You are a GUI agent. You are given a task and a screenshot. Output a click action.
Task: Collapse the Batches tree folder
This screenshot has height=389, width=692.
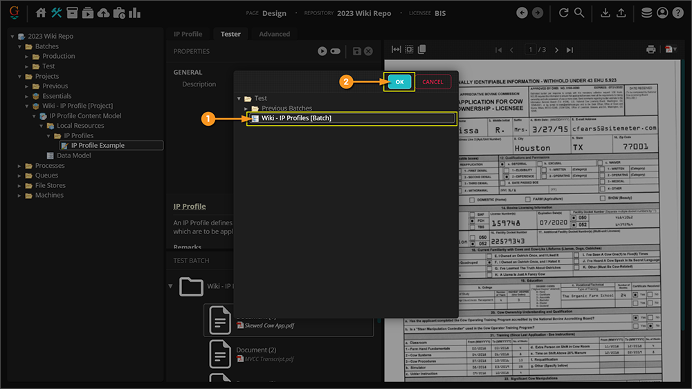[x=19, y=46]
